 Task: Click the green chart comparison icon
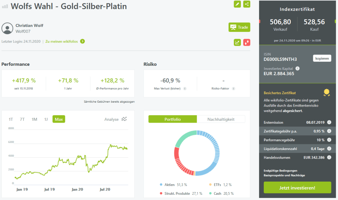coord(237,42)
